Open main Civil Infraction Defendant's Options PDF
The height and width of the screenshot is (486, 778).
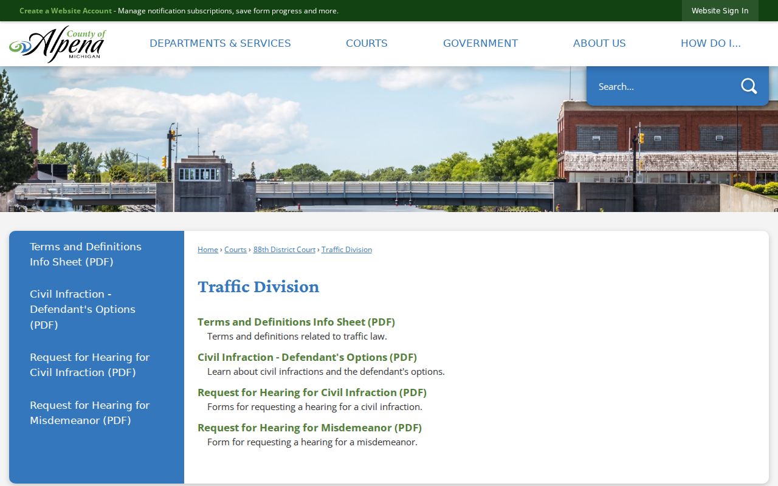click(307, 357)
